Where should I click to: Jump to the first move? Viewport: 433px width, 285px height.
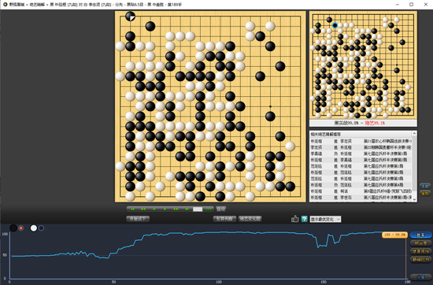coord(132,209)
